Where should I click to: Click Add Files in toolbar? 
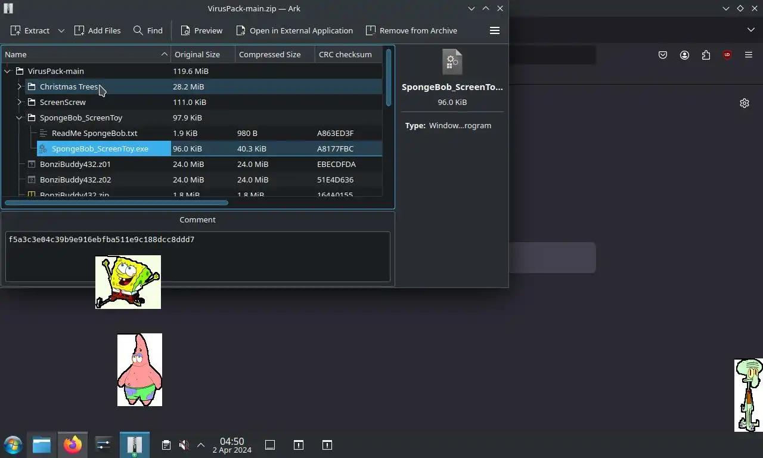[97, 30]
